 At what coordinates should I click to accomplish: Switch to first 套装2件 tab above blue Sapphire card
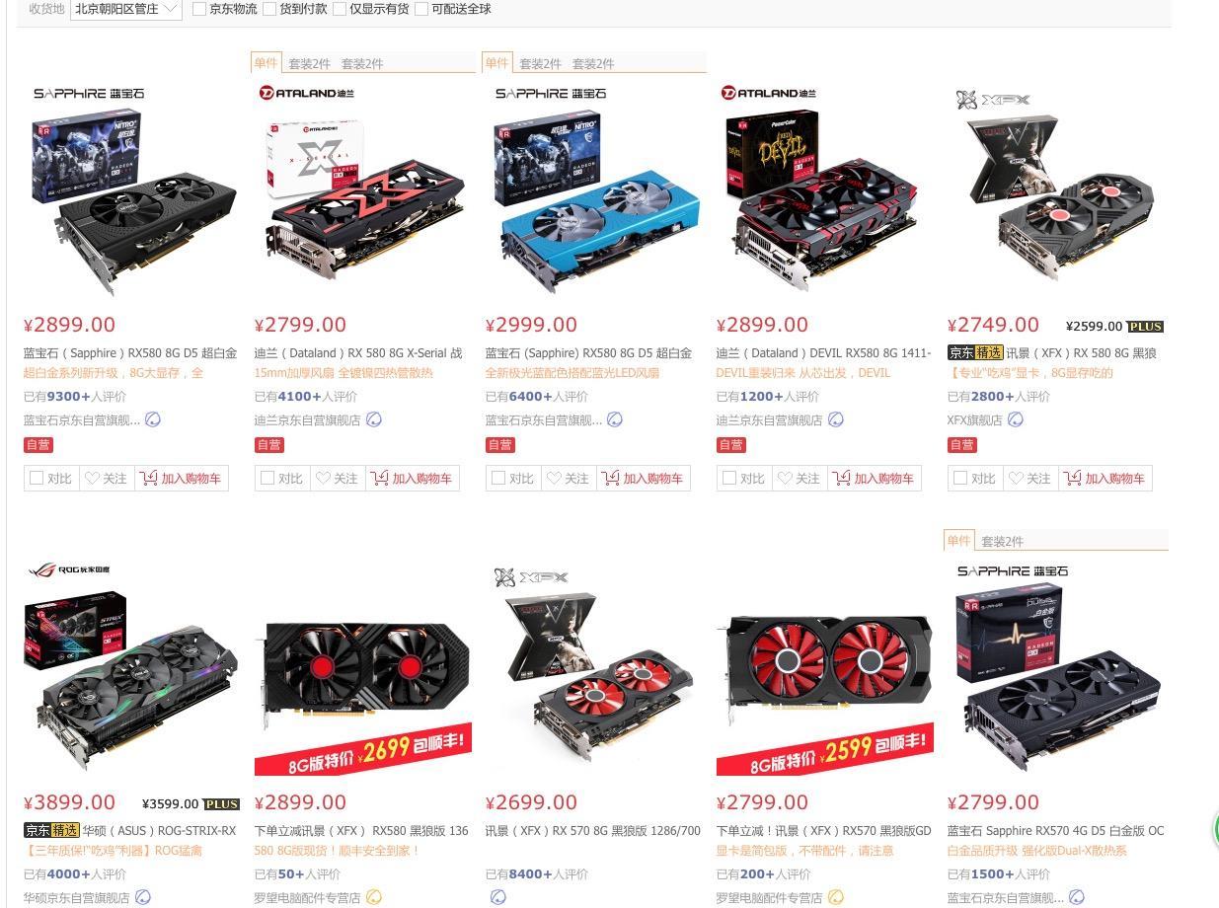(x=540, y=64)
